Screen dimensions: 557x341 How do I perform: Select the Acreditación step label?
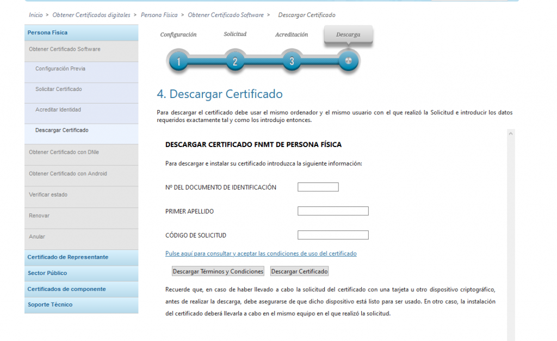click(x=292, y=34)
